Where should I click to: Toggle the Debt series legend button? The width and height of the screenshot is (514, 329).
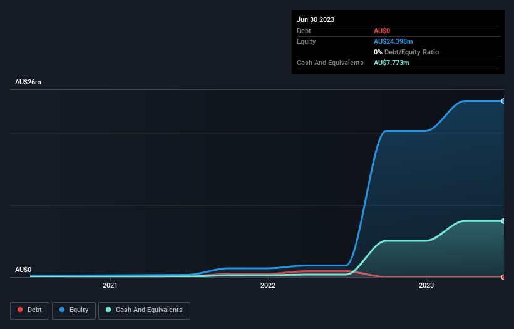(29, 310)
